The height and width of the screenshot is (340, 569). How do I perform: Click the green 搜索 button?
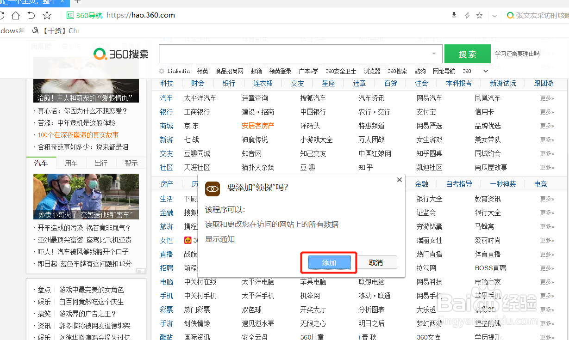(x=467, y=54)
